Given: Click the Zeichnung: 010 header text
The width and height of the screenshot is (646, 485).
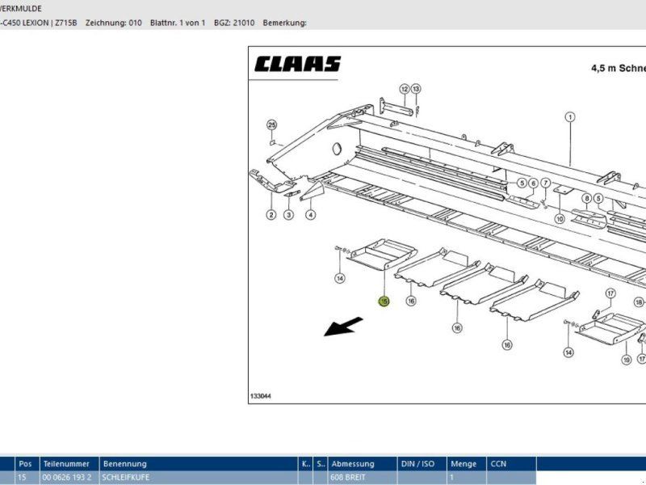Looking at the screenshot, I should (113, 23).
